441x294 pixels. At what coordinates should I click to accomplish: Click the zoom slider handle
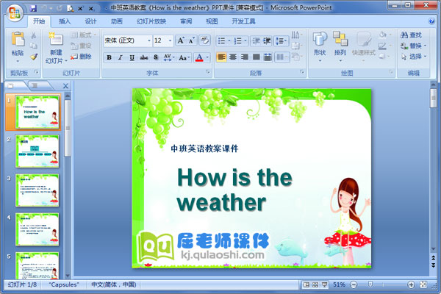[370, 284]
